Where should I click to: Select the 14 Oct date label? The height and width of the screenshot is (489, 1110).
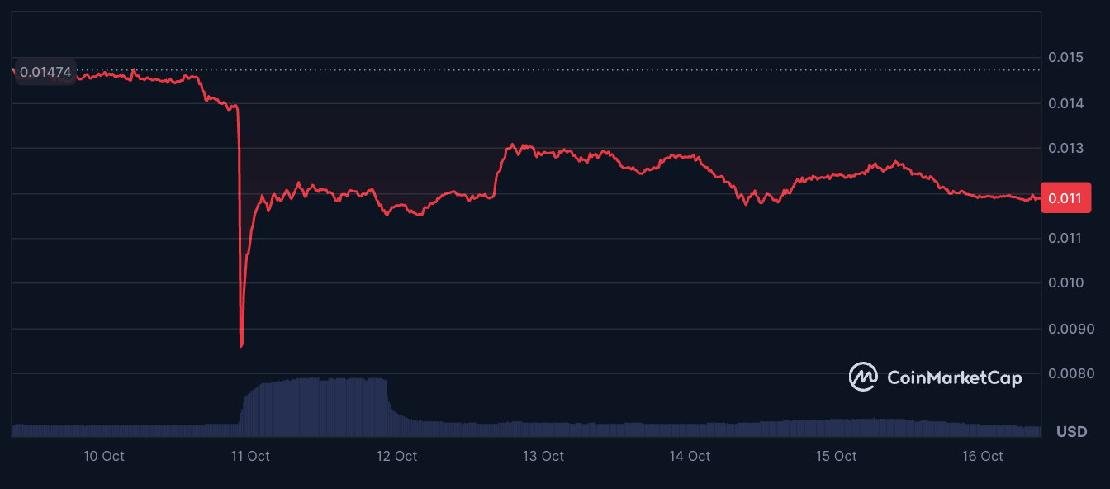(689, 456)
